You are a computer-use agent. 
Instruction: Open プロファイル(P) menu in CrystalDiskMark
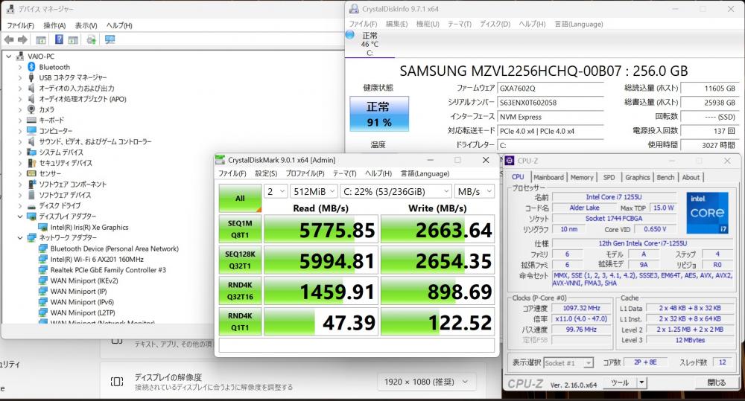coord(305,173)
